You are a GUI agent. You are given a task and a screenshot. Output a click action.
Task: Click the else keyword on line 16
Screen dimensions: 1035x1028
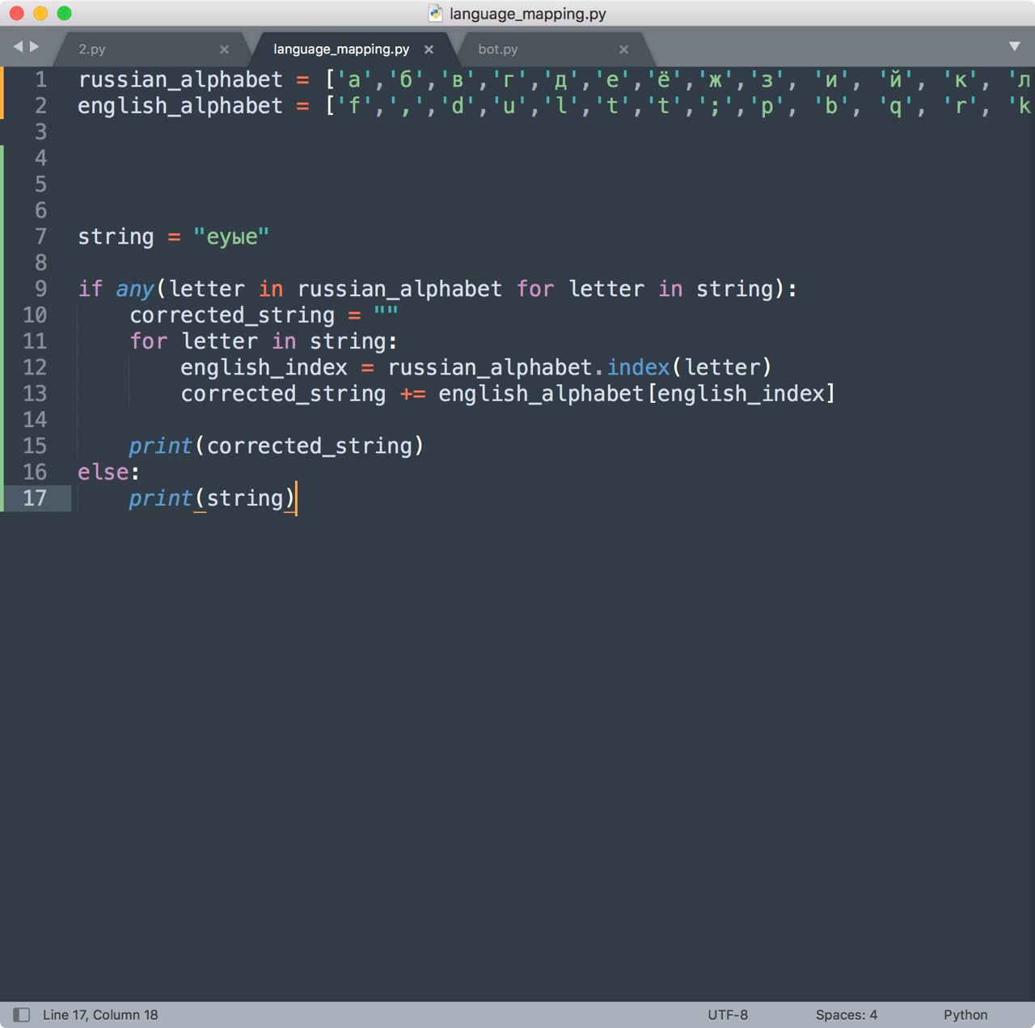[103, 472]
